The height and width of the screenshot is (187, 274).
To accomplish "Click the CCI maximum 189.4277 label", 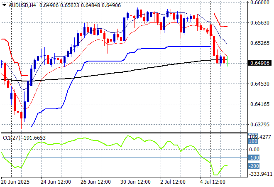I will pyautogui.click(x=260, y=137).
